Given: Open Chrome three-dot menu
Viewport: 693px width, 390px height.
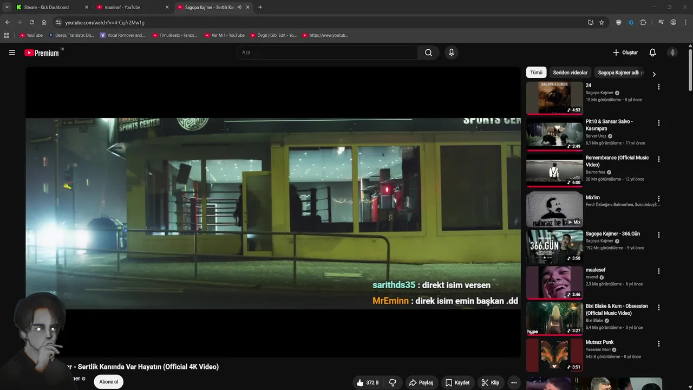Looking at the screenshot, I should (x=685, y=22).
